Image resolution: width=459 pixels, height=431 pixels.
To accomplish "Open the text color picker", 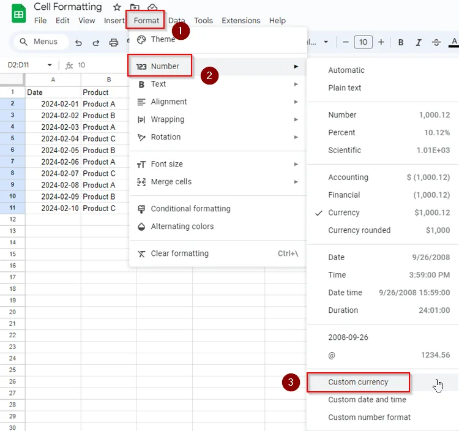I will pos(454,42).
